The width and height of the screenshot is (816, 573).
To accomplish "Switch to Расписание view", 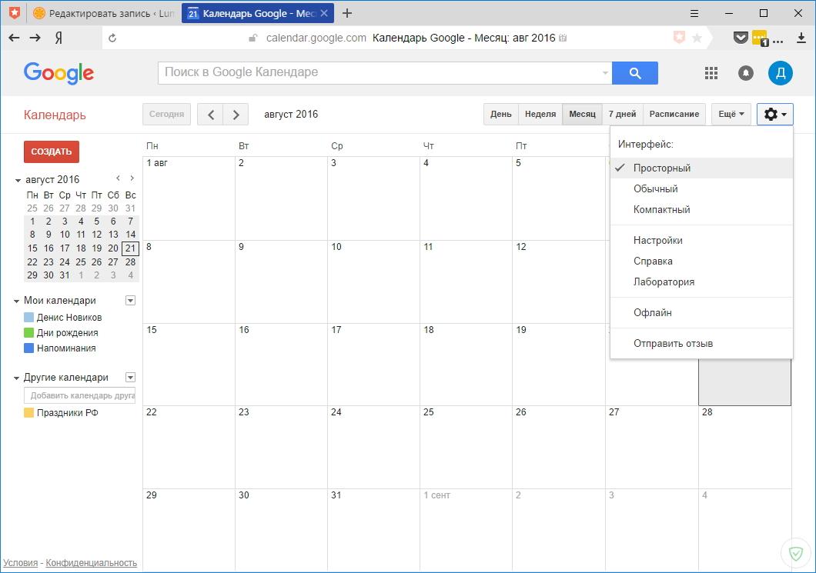I will tap(674, 115).
